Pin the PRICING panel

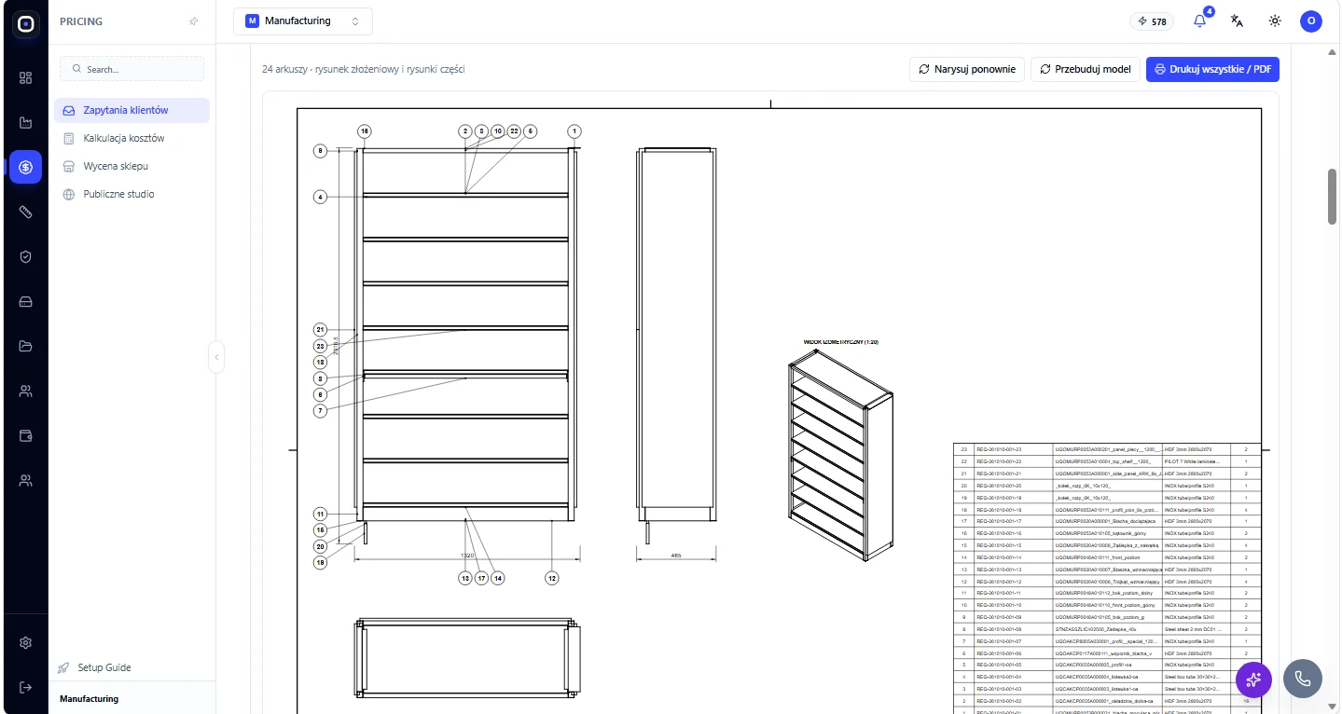[193, 21]
